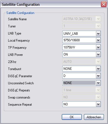Open the Uncommited Switch dropdown
The image size is (108, 124).
pyautogui.click(x=98, y=83)
